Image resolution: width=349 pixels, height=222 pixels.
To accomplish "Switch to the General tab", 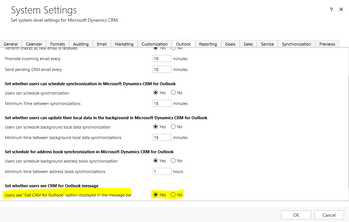I will click(11, 44).
